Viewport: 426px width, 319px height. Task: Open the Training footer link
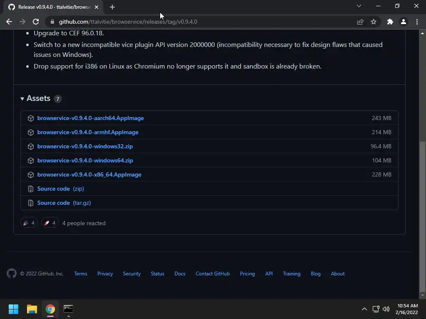(292, 274)
